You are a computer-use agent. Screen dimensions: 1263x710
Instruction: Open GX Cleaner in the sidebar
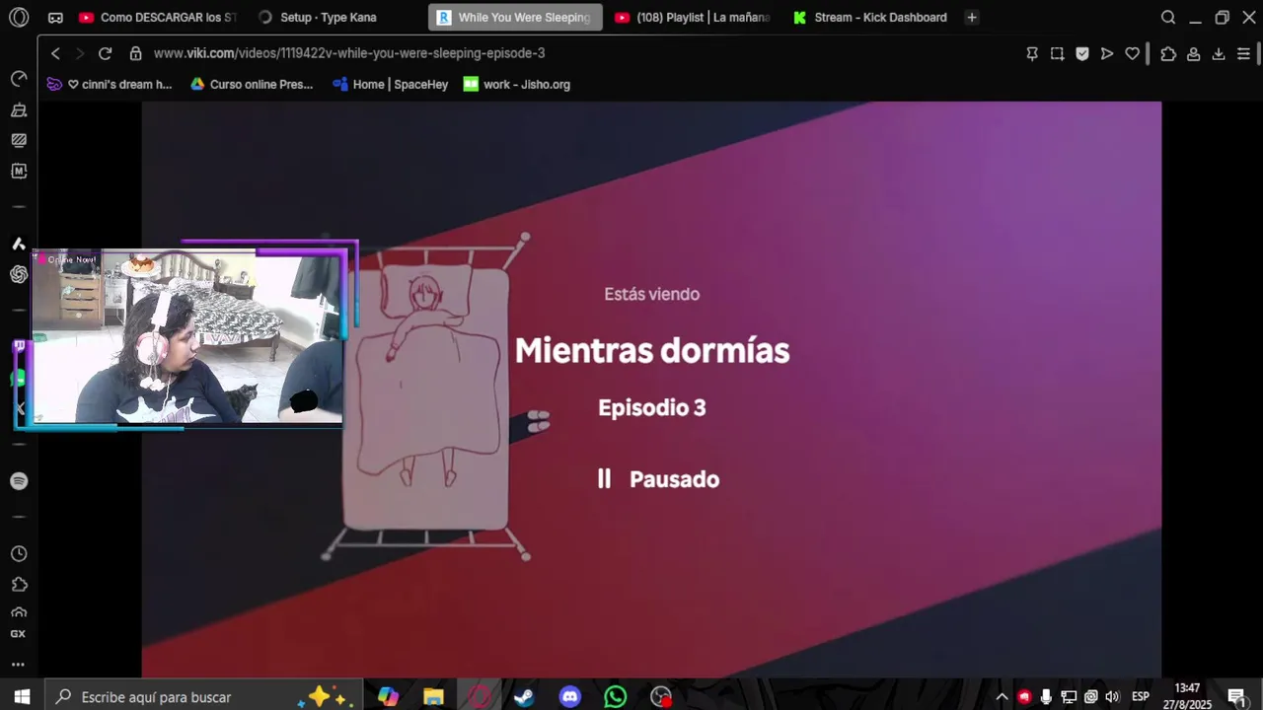(19, 109)
